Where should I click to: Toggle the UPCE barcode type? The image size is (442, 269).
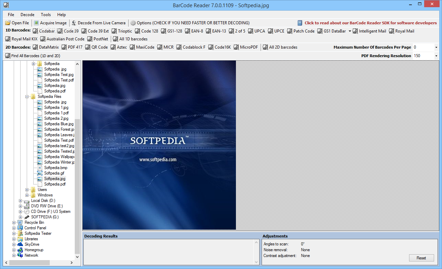276,31
